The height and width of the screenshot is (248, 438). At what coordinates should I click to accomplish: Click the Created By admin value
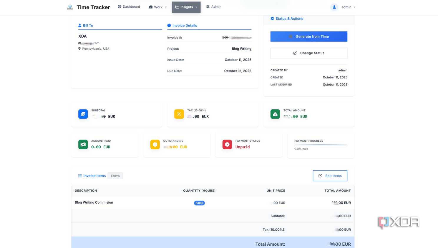point(343,71)
